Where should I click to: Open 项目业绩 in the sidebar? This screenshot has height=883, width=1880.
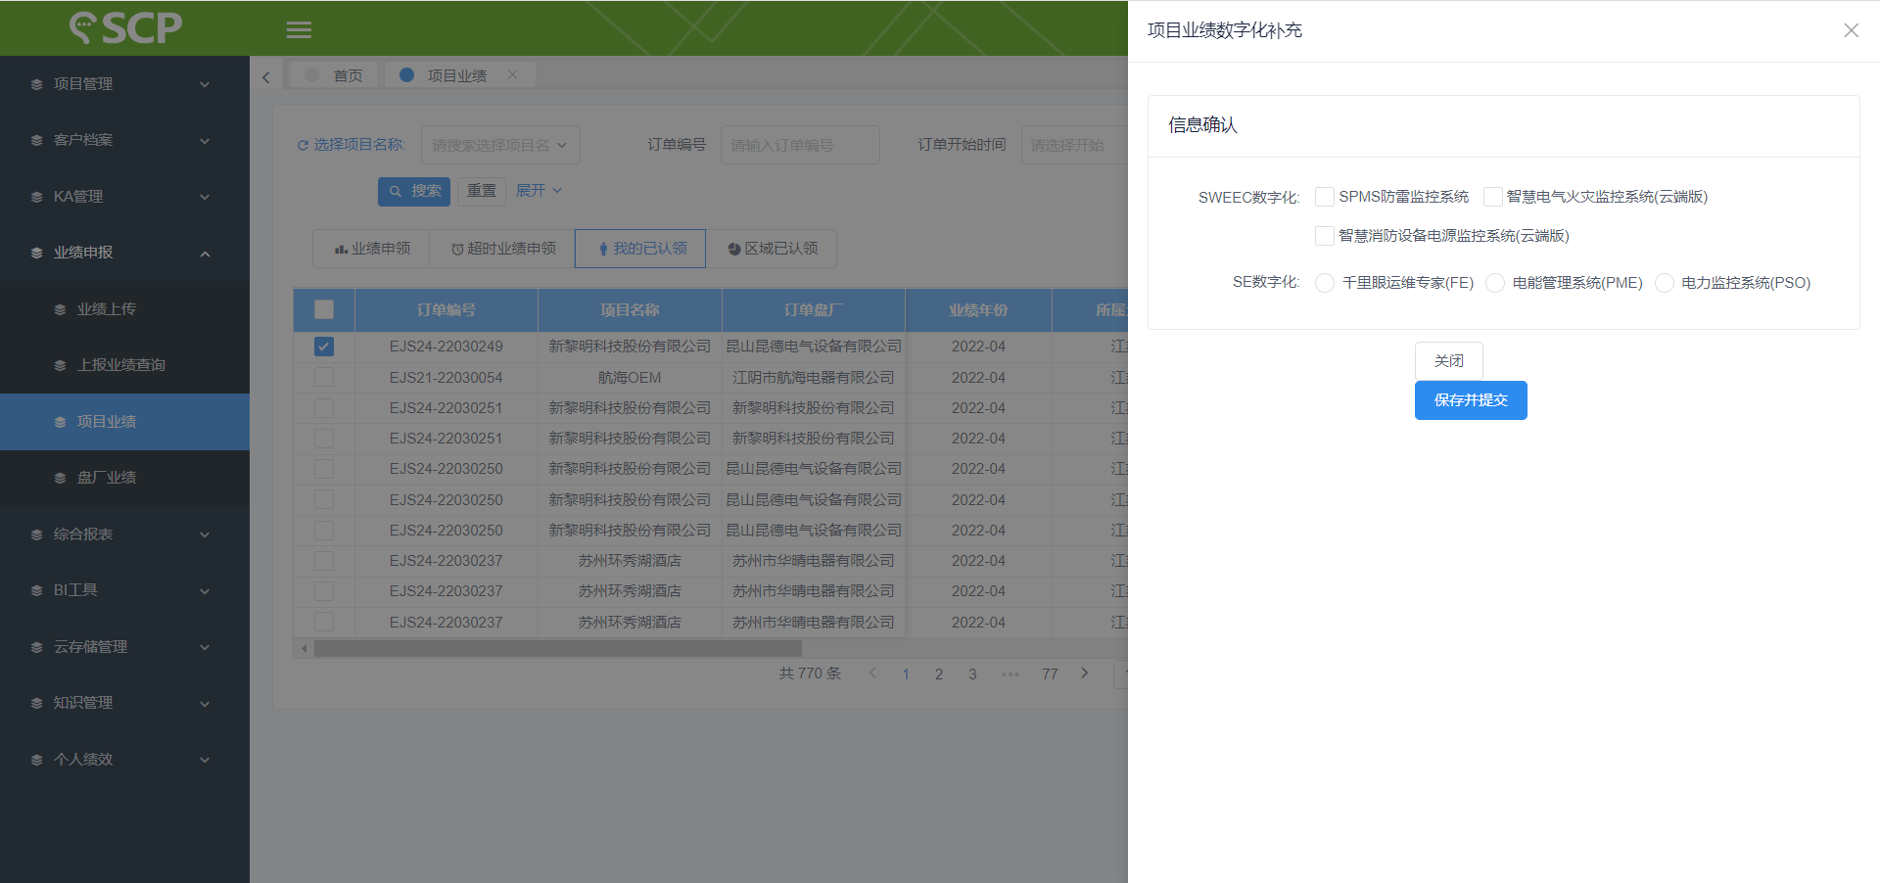[124, 422]
